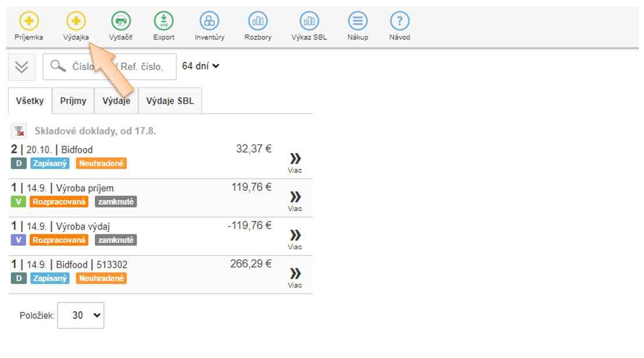Switch to the Výdaje SBL tab
The image size is (644, 358).
tap(170, 101)
